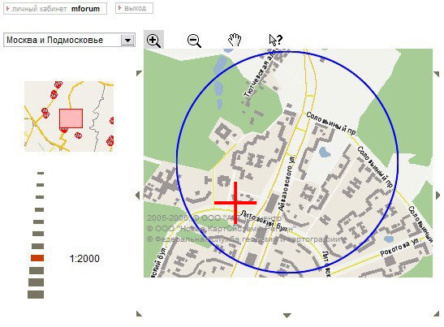Choose the pointer with question mark tool

275,40
